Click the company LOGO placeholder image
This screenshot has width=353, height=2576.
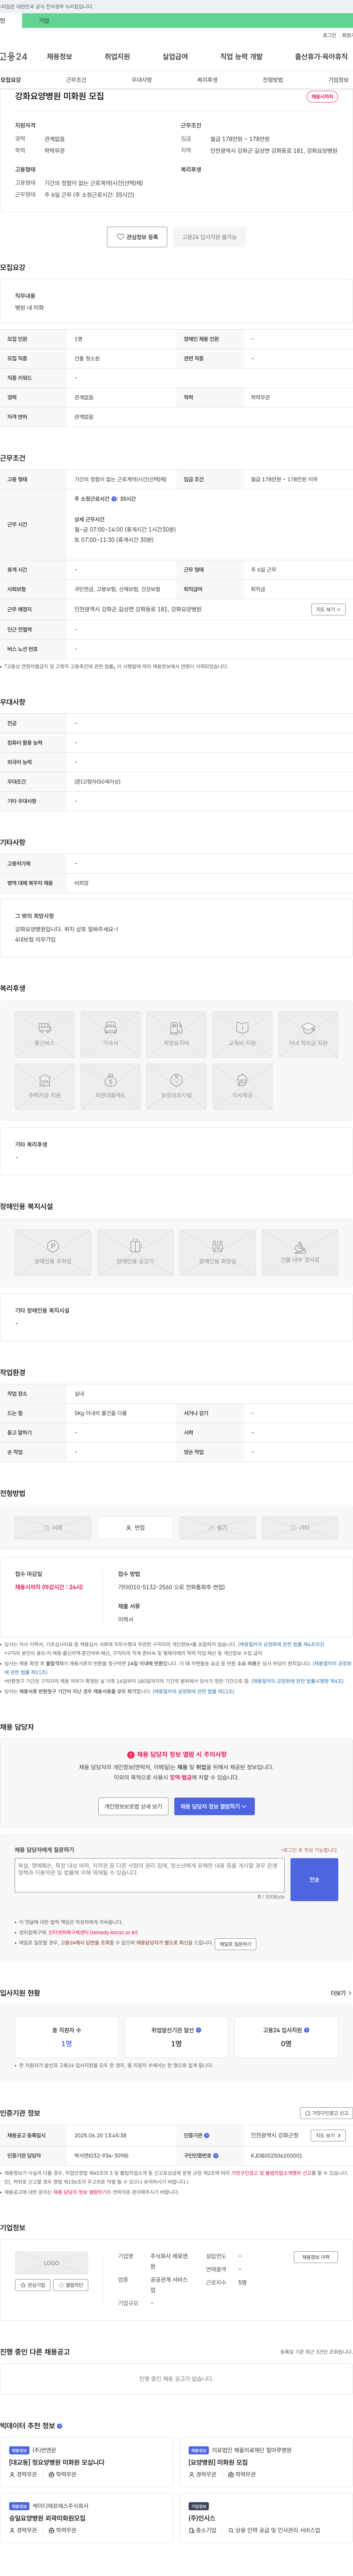pos(51,2263)
